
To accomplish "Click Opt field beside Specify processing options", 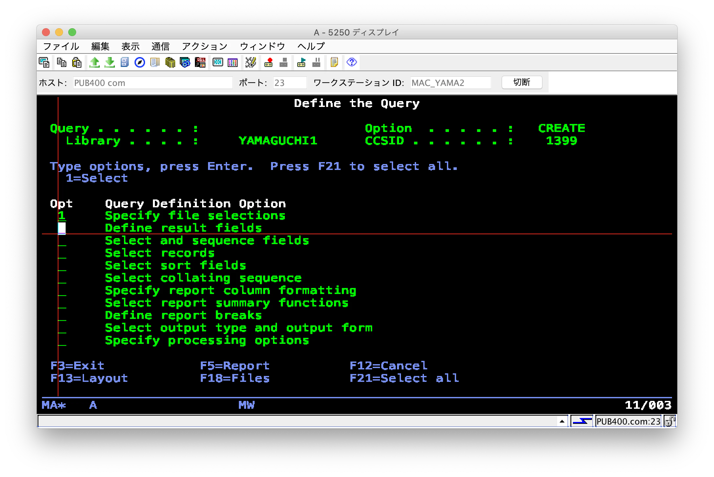I will [62, 340].
